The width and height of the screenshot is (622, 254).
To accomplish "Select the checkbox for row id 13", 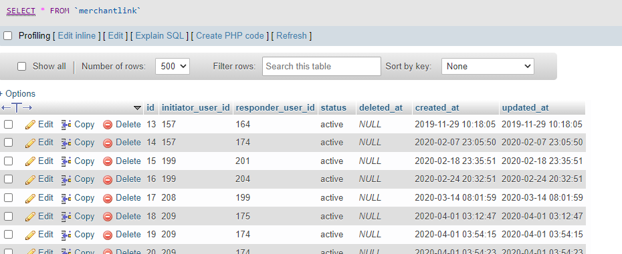I will click(8, 125).
